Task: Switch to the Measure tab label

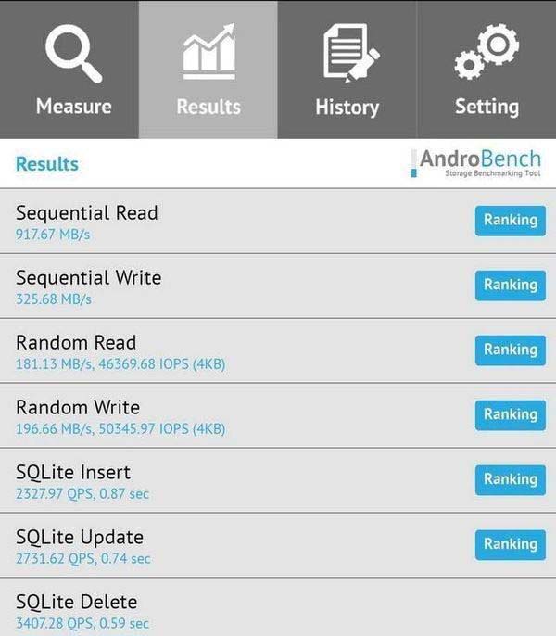Action: coord(73,106)
